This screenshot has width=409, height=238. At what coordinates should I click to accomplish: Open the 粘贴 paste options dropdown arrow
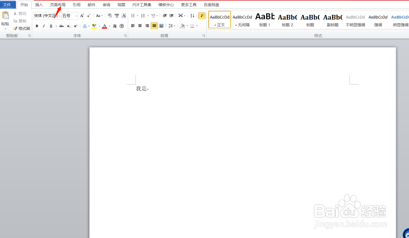(5, 29)
